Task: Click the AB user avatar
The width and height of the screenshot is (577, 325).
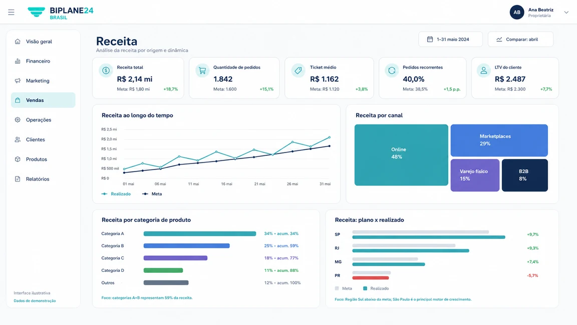Action: 517,12
